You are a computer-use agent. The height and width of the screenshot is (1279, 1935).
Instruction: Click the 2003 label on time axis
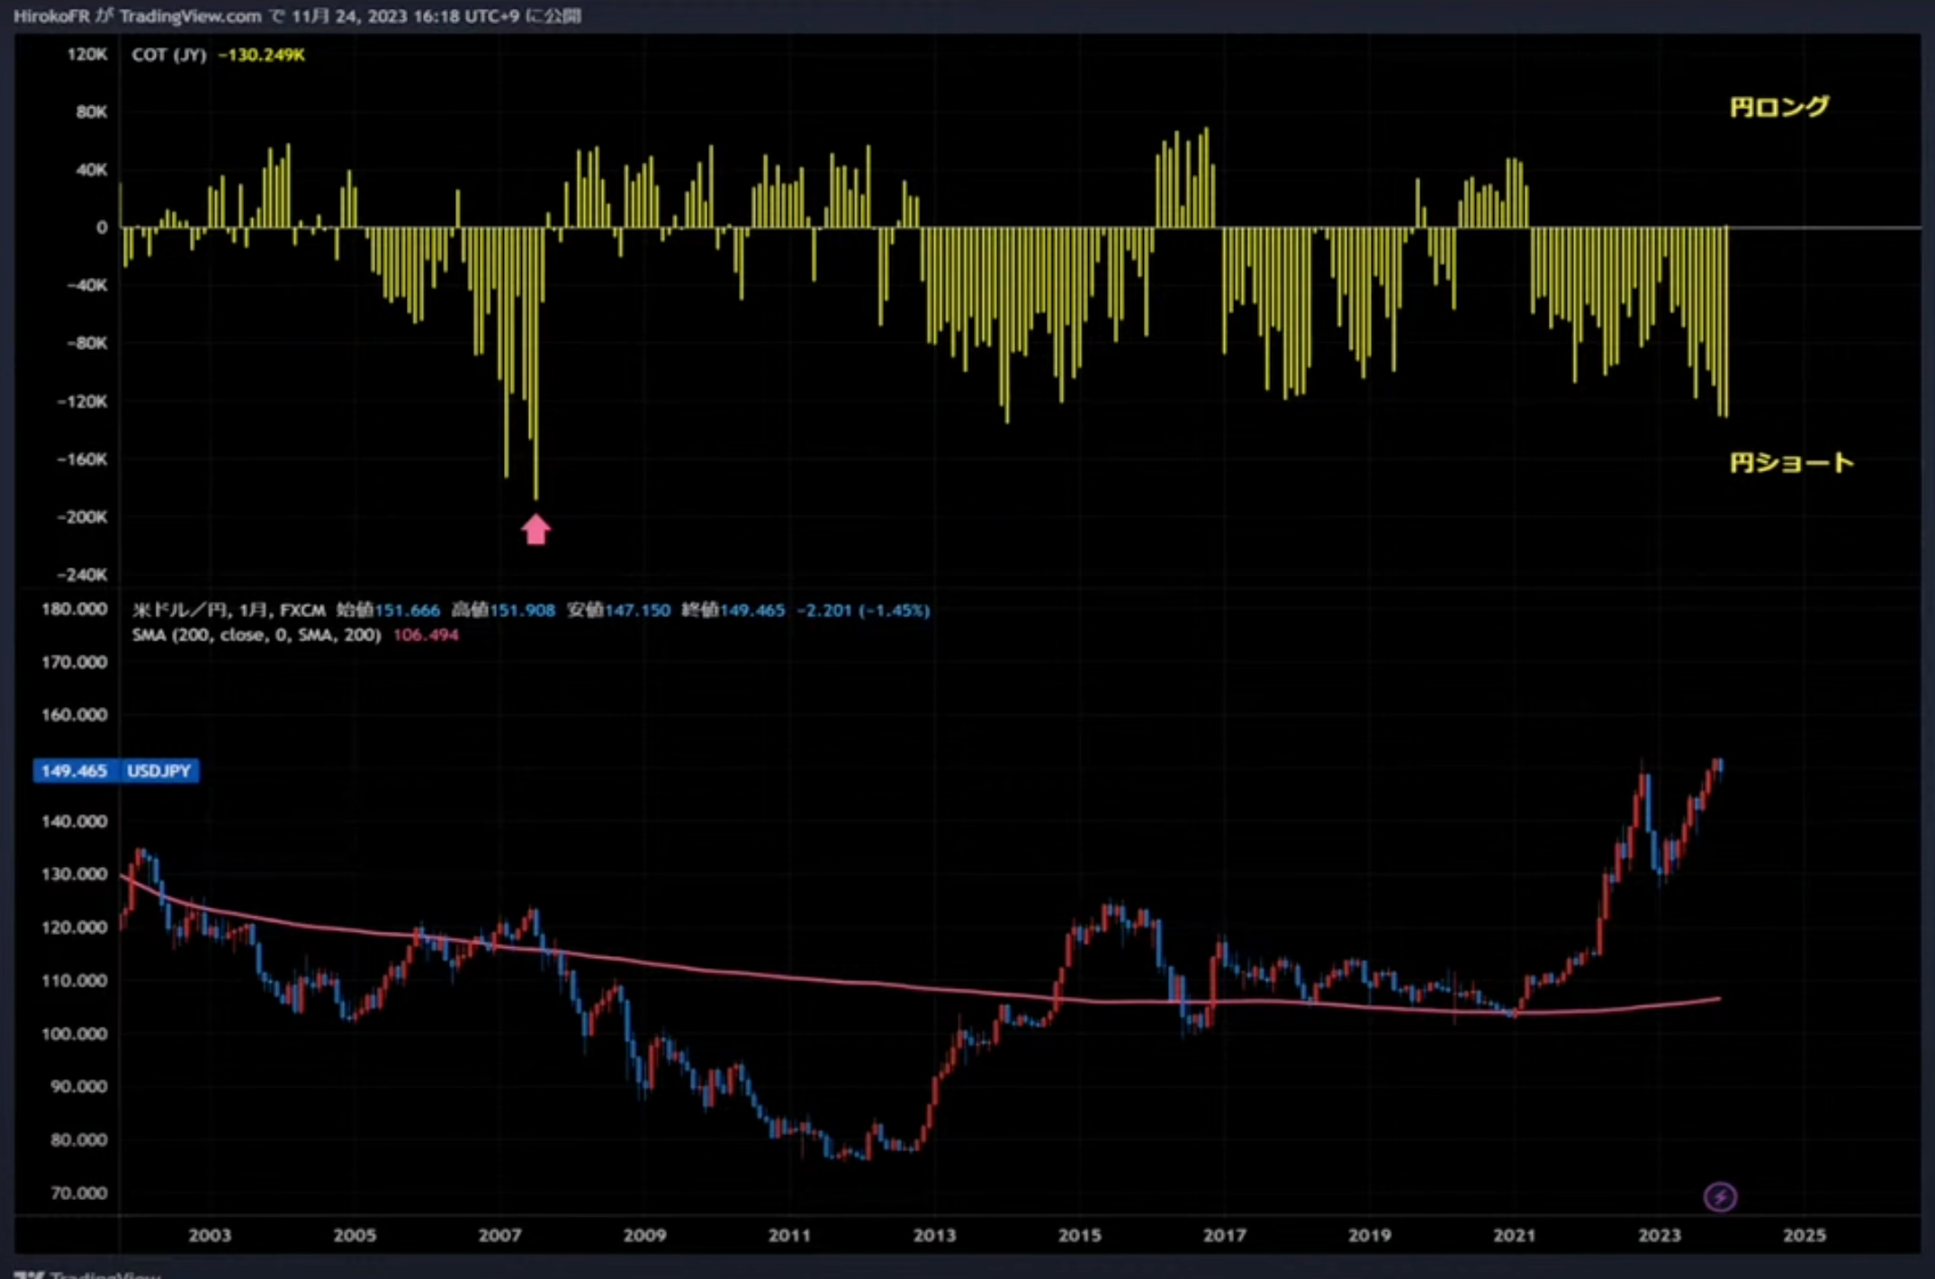[x=210, y=1235]
